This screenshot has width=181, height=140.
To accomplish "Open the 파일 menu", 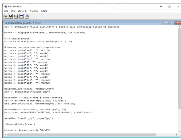I will coord(6,11).
